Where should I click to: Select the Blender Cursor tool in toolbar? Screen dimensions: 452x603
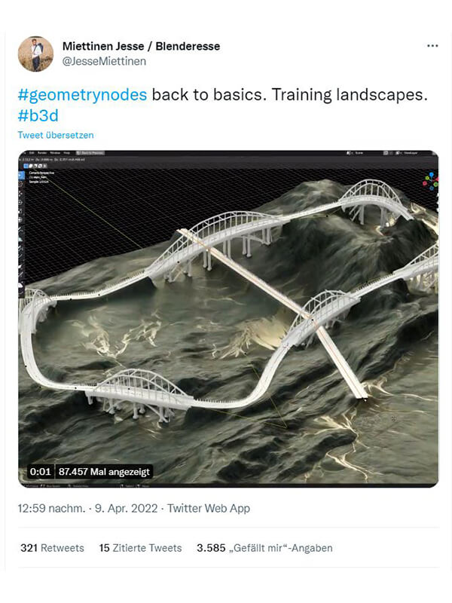click(21, 184)
